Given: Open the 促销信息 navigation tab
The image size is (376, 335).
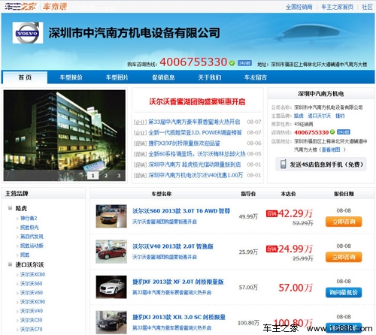Looking at the screenshot, I should [163, 77].
